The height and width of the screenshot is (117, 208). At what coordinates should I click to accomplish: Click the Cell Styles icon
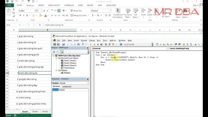coord(136,11)
